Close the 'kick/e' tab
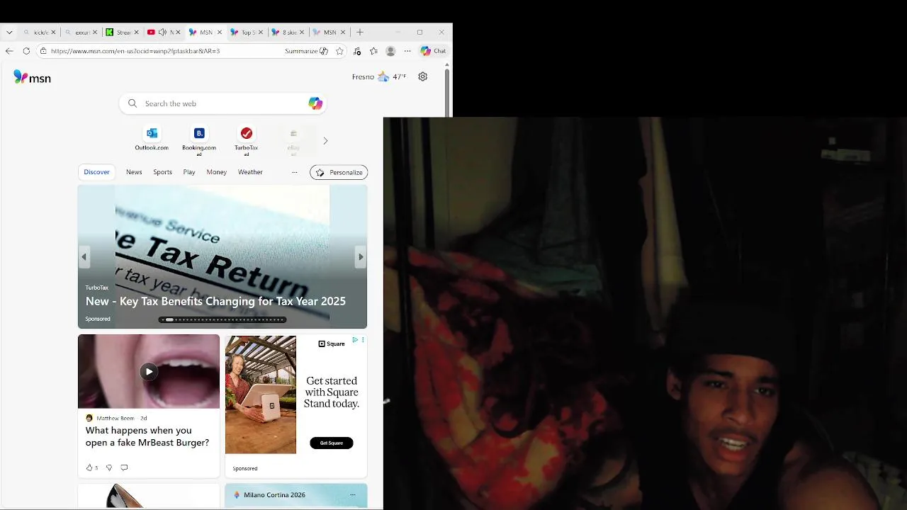Viewport: 907px width, 510px height. tap(53, 33)
